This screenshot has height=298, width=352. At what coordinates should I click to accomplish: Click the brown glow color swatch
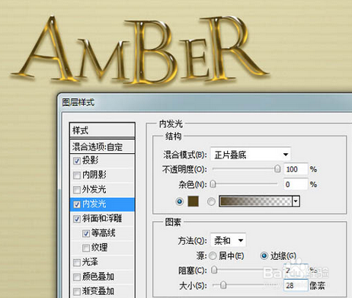(x=193, y=201)
